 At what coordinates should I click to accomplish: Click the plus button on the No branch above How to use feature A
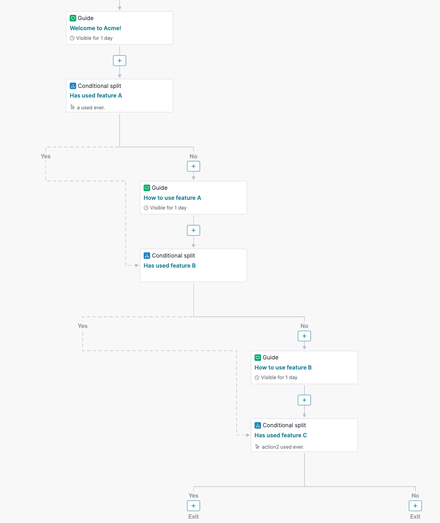click(x=193, y=166)
